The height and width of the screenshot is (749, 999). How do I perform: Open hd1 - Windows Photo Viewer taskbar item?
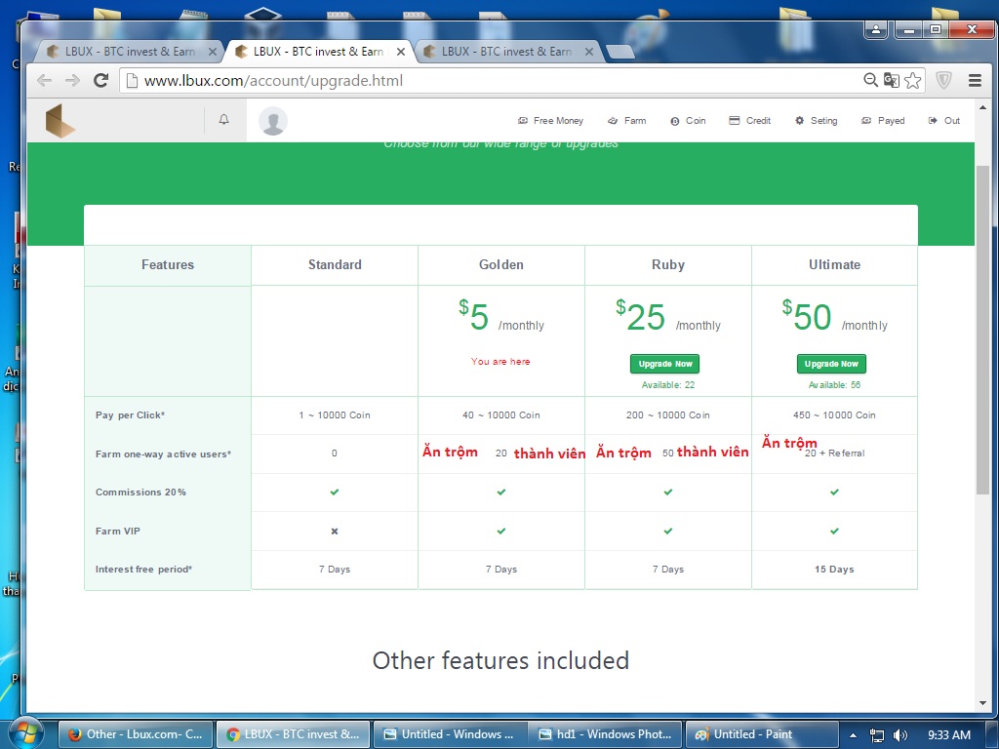click(x=605, y=734)
